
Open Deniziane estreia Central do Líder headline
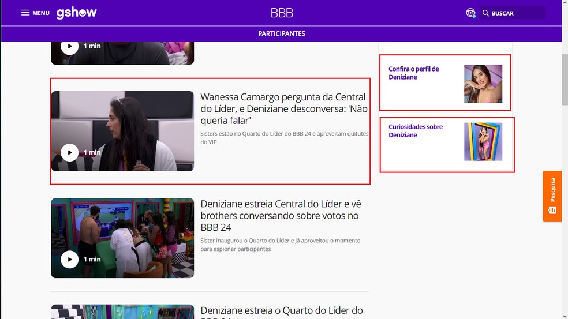(x=281, y=215)
